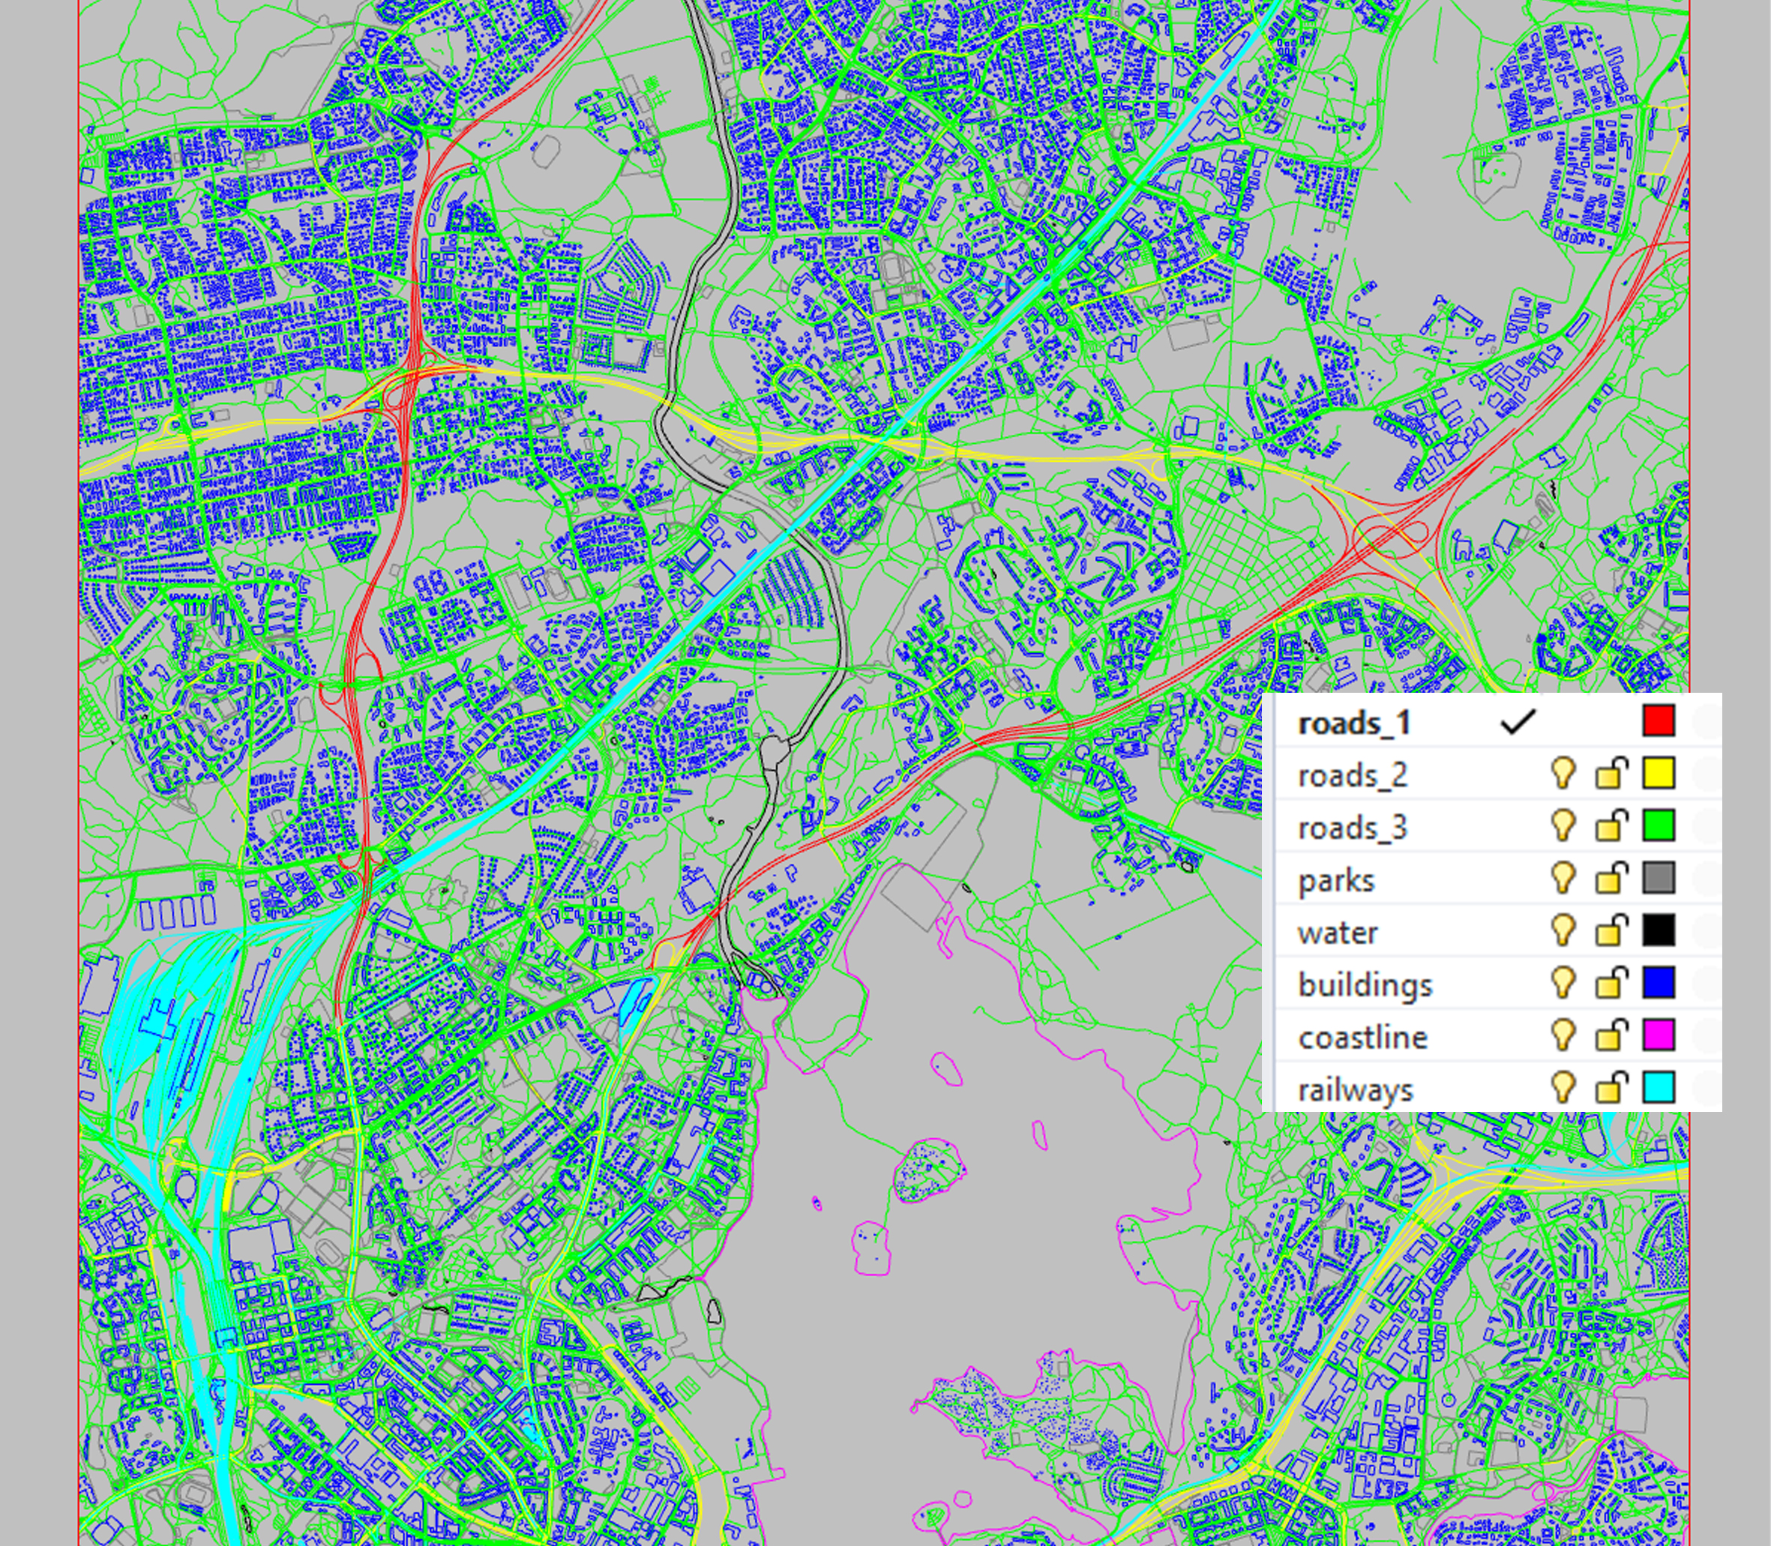Lock the water layer with padlock icon
The image size is (1771, 1546).
click(x=1611, y=931)
